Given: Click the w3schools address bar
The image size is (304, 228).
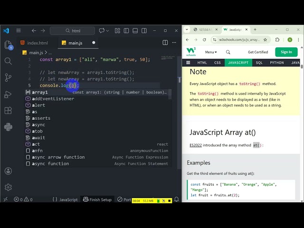Looking at the screenshot, I should 239,40.
